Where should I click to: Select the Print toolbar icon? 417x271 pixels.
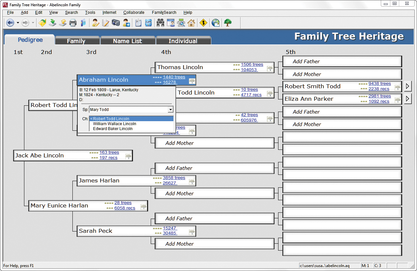(x=73, y=23)
